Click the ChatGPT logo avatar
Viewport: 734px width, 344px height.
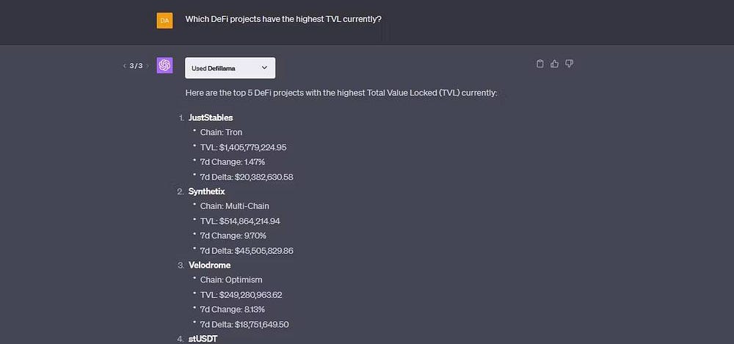coord(164,66)
